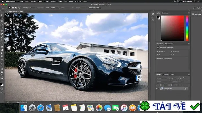Select the Clone Stamp tool

tap(2, 40)
